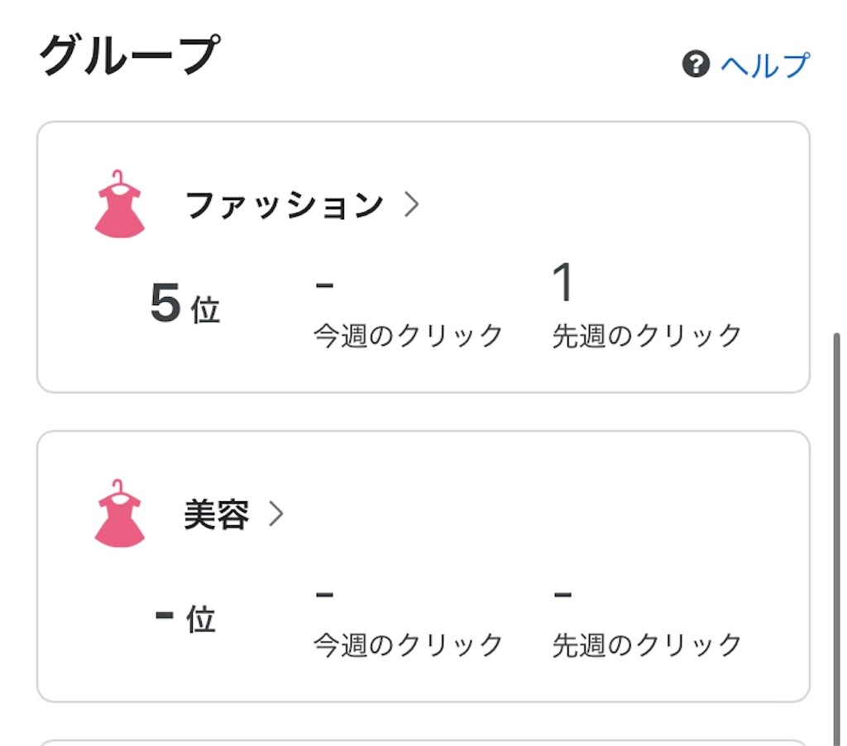Select the 5位 ranking in ファッション card
Image resolution: width=847 pixels, height=746 pixels.
click(x=184, y=304)
